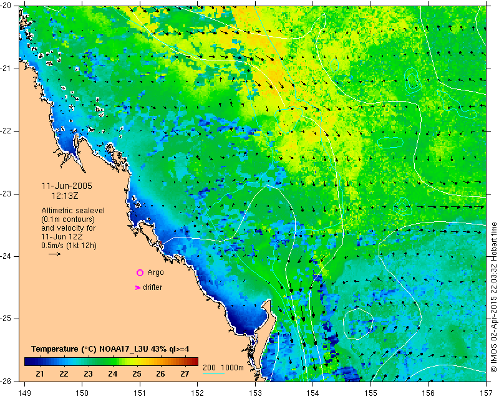Click the time text 12:13Z
Screen dimensions: 499x399
[x=65, y=196]
